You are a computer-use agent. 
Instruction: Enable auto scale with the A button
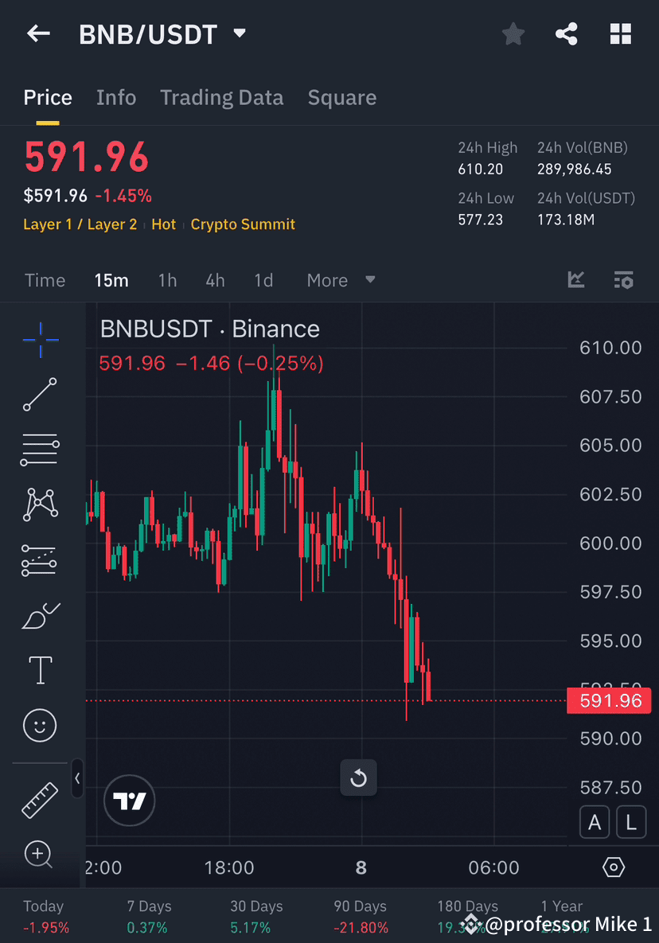pos(595,822)
